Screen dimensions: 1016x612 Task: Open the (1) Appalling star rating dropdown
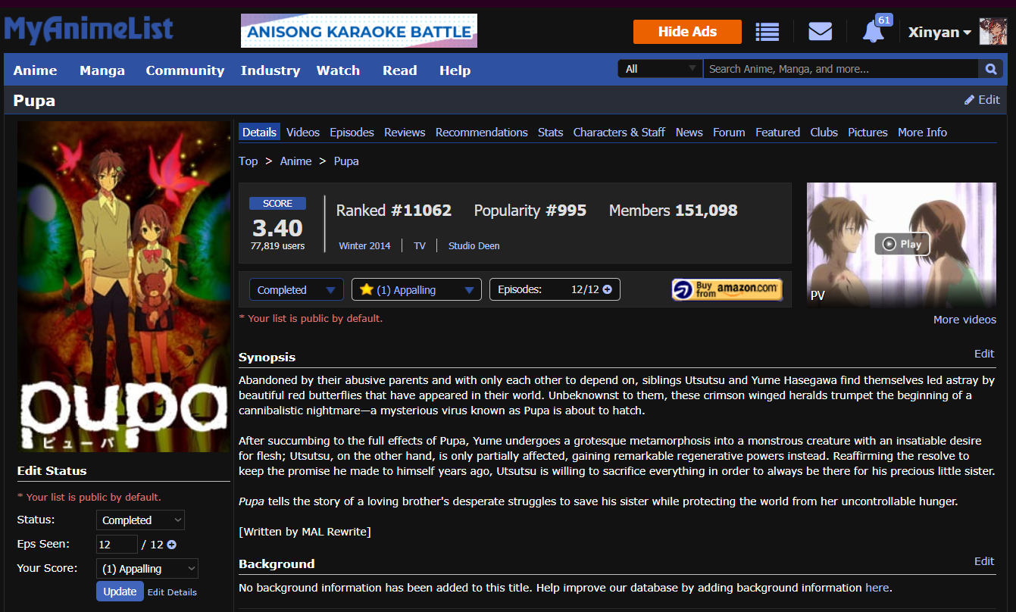416,289
